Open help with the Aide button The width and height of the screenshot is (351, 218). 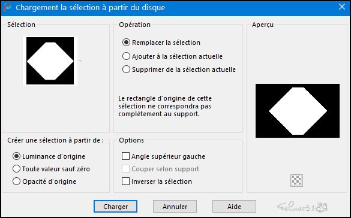coord(234,207)
